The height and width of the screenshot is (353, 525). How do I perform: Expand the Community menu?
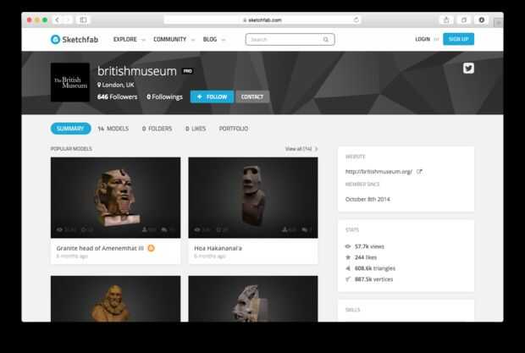pos(174,40)
